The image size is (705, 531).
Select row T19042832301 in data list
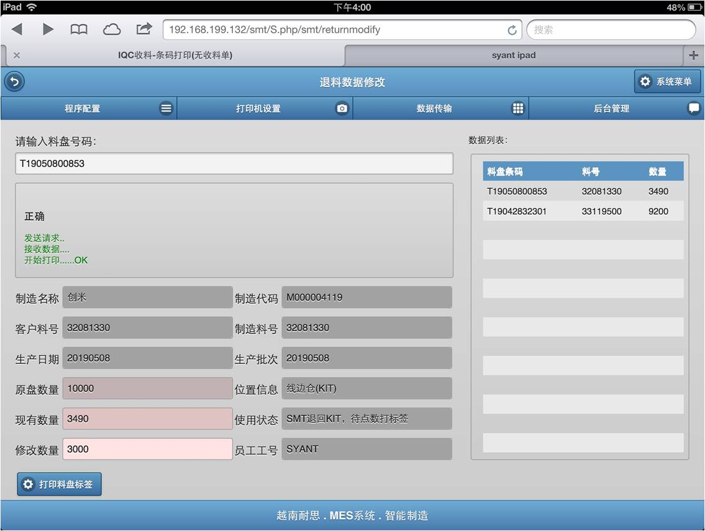coord(583,211)
